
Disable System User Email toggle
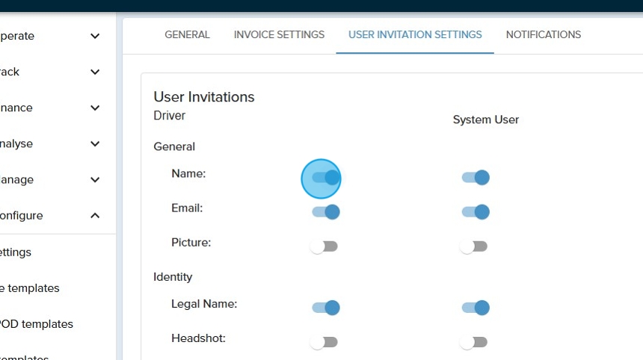[x=475, y=212]
